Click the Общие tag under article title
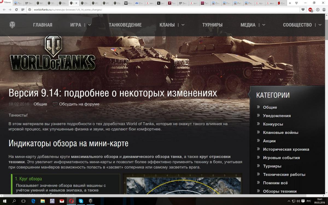This screenshot has height=205, width=328. (40, 104)
